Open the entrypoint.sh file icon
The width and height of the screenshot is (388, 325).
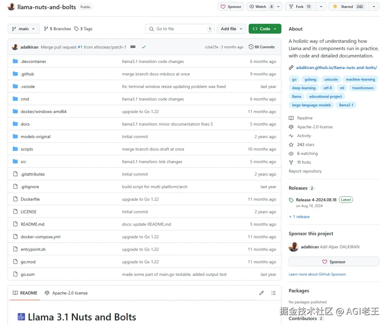click(15, 249)
